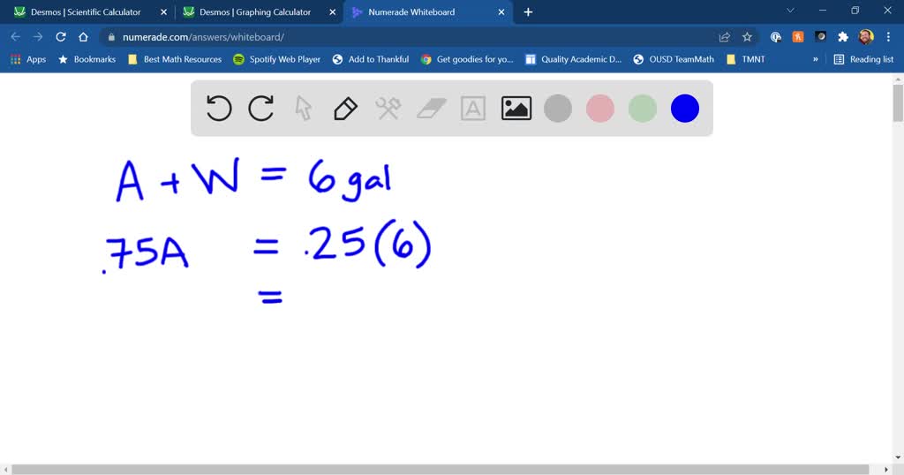Screen dimensions: 904x475
Task: Switch to Desmos Graphing Calculator tab
Action: (255, 12)
